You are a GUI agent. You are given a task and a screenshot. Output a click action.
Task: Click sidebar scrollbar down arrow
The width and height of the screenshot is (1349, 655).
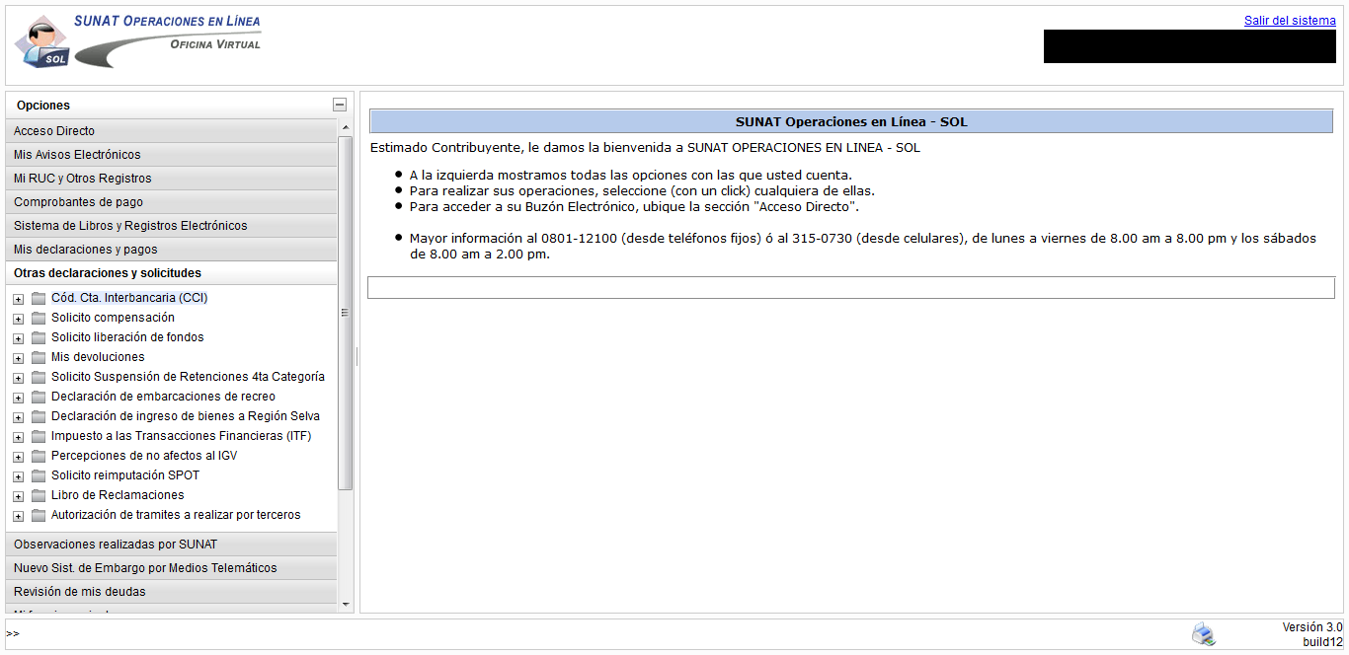tap(346, 604)
